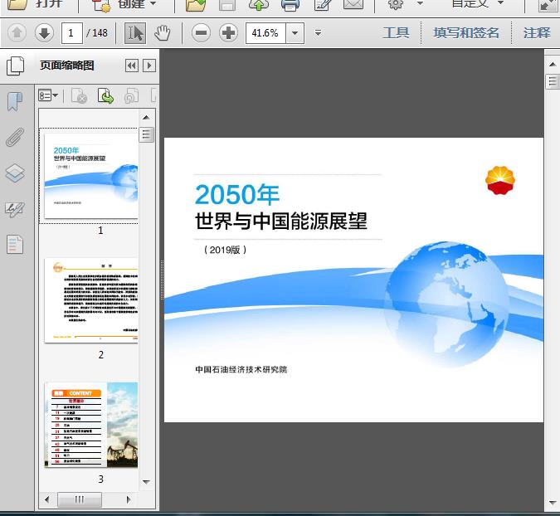Click the rotate pages thumbnail icon
560x516 pixels.
click(131, 95)
